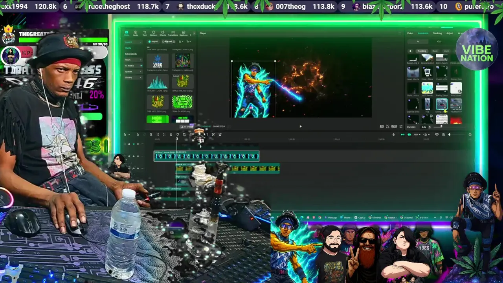Switch to the Tracking tab
The width and height of the screenshot is (503, 283).
tap(437, 33)
